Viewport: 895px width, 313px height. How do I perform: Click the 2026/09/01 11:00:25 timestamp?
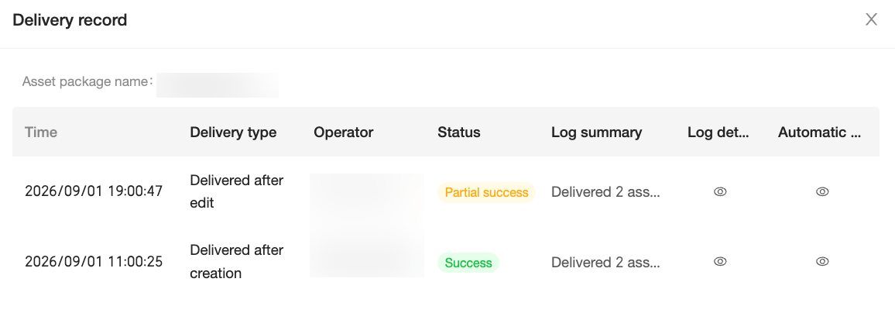94,262
